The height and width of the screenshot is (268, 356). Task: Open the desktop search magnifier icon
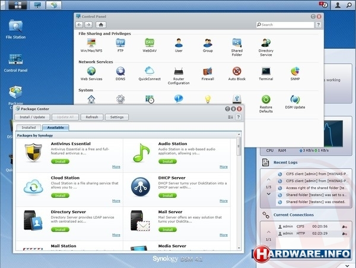click(x=349, y=5)
